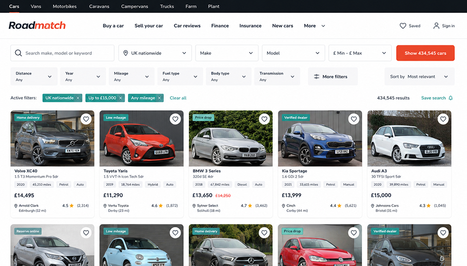Heart the Mercedes Home delivery listing
Screen dimensions: 467x266
(x=264, y=233)
